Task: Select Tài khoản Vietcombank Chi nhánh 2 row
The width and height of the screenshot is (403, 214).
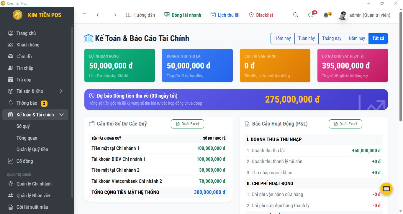Action: point(158,181)
